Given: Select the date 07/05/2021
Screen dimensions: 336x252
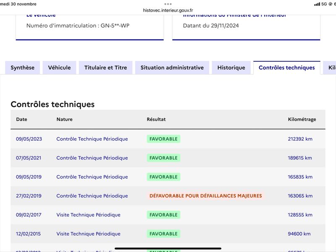Looking at the screenshot, I should [x=29, y=158].
